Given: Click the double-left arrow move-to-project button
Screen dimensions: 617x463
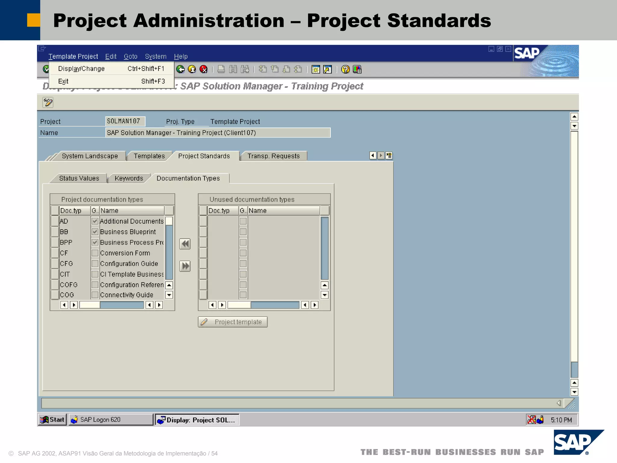Looking at the screenshot, I should tap(185, 244).
